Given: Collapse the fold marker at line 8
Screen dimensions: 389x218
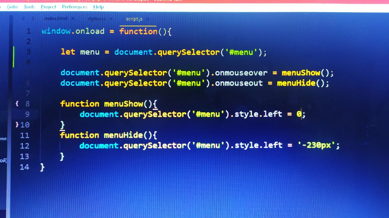Looking at the screenshot, I should tap(17, 104).
